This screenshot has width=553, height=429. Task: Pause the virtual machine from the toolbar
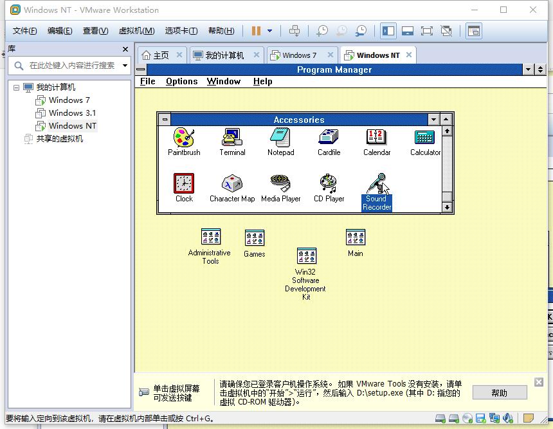point(256,31)
